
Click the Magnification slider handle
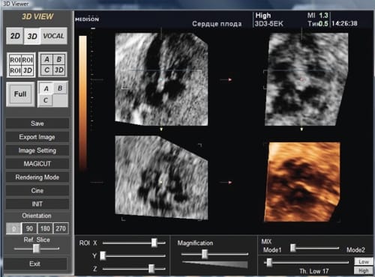pos(205,254)
